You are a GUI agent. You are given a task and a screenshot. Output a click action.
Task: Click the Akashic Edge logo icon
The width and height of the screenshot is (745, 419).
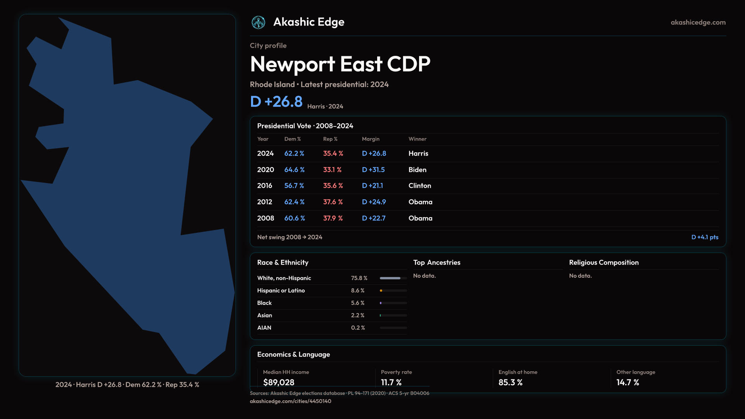point(258,23)
